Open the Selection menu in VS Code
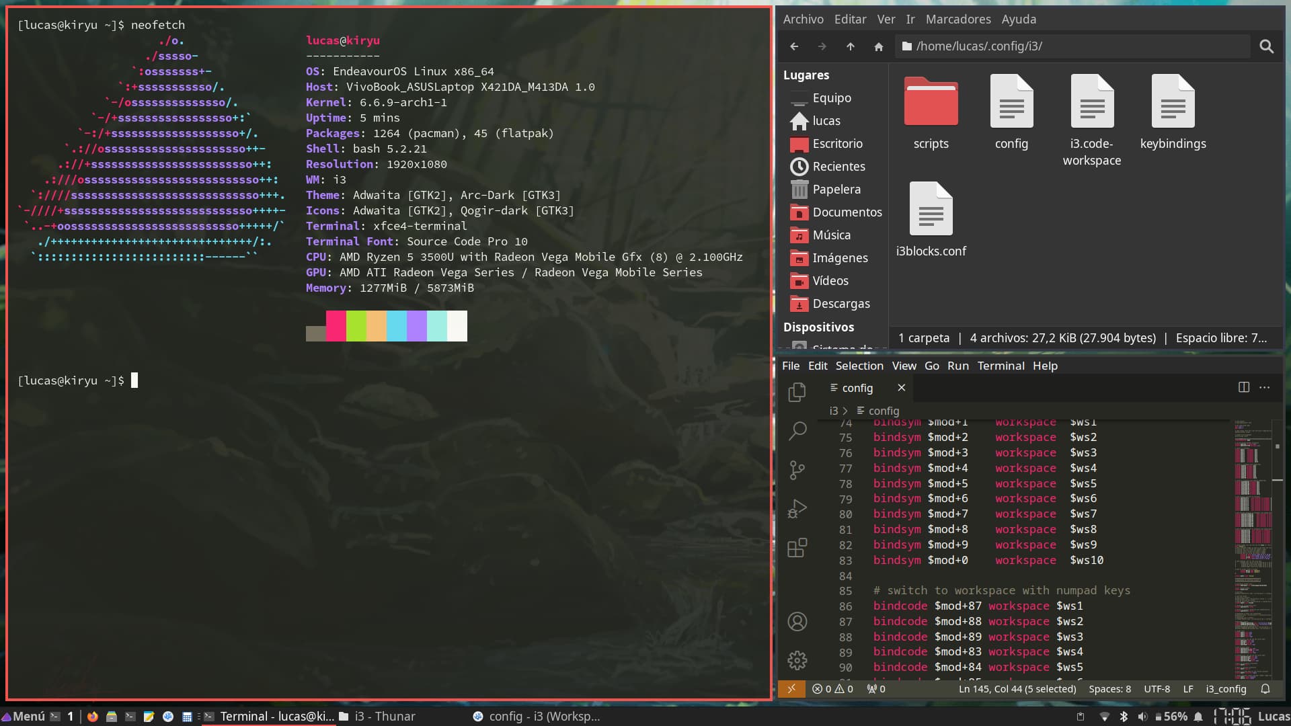The image size is (1291, 726). [x=859, y=366]
